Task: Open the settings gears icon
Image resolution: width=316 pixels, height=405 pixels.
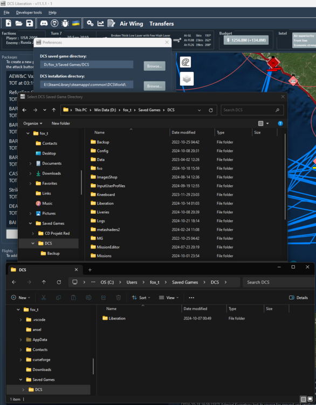Action: [90, 24]
